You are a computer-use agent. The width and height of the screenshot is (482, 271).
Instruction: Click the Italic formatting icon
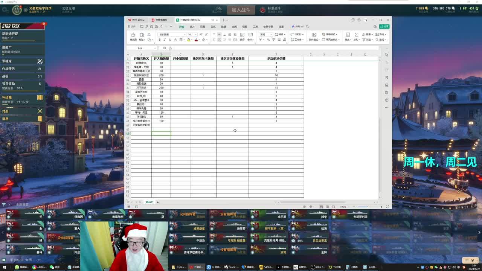(165, 40)
